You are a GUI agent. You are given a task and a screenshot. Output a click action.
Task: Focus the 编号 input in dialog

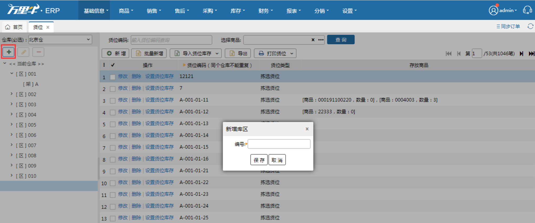coord(279,144)
